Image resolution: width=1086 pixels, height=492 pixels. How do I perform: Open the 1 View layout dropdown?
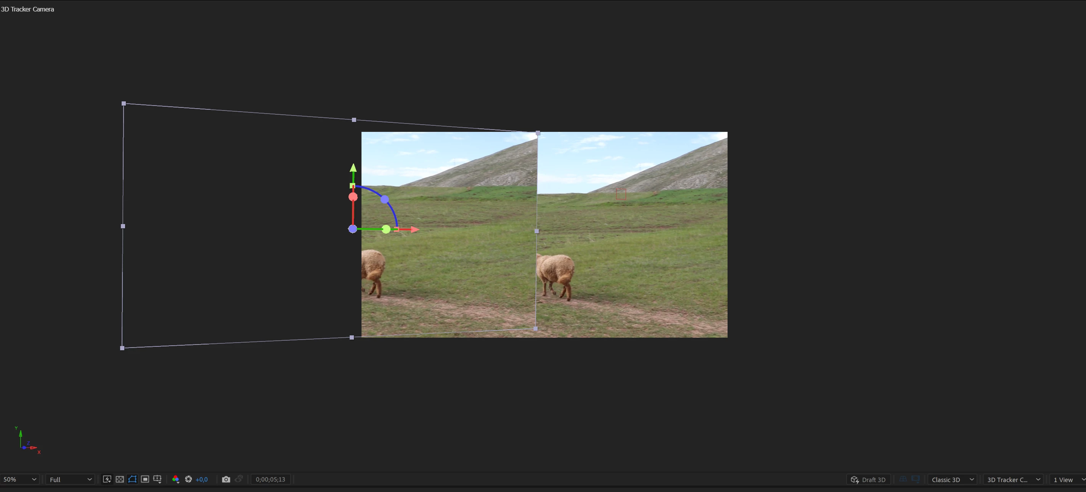1068,479
